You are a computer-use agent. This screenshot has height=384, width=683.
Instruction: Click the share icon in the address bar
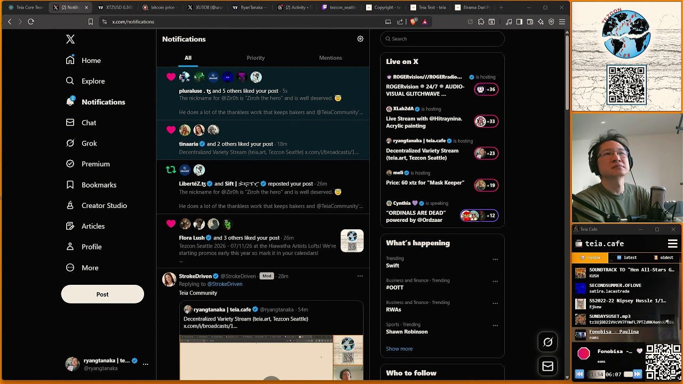coord(401,22)
